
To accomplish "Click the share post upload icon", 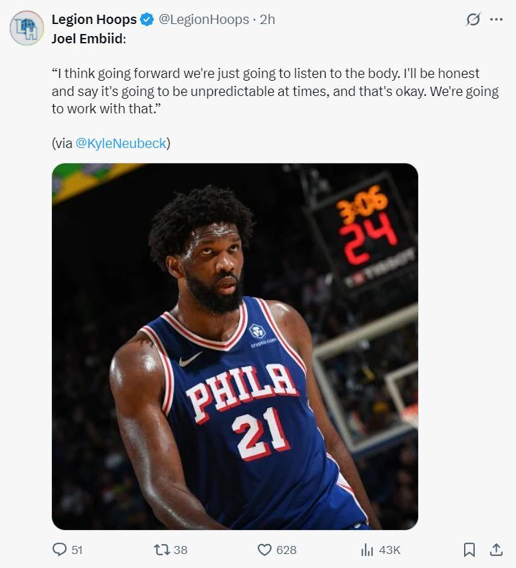I will [x=496, y=549].
